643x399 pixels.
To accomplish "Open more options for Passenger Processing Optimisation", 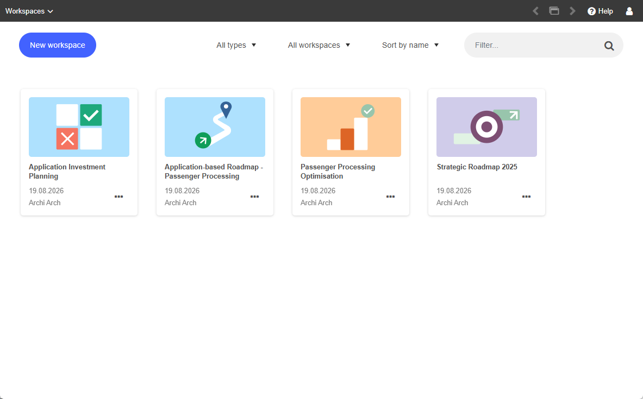I will coord(390,197).
